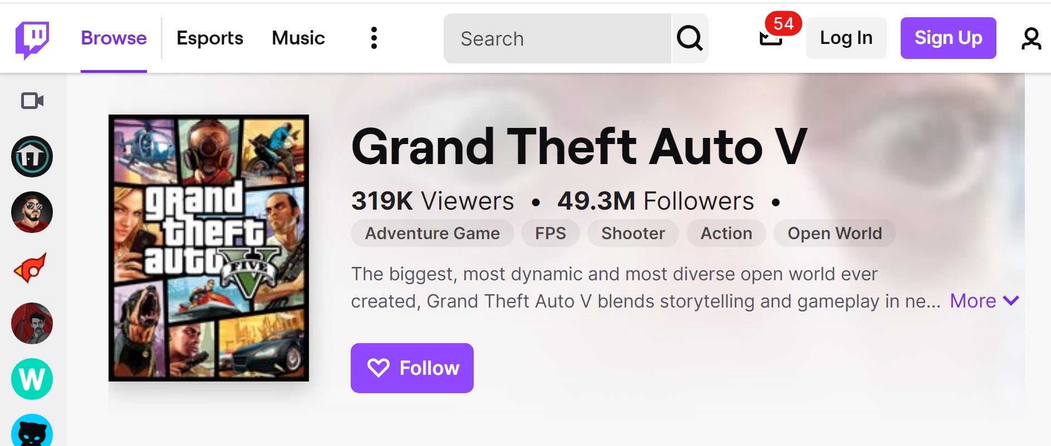1051x446 pixels.
Task: Open the Music section
Action: pyautogui.click(x=298, y=38)
